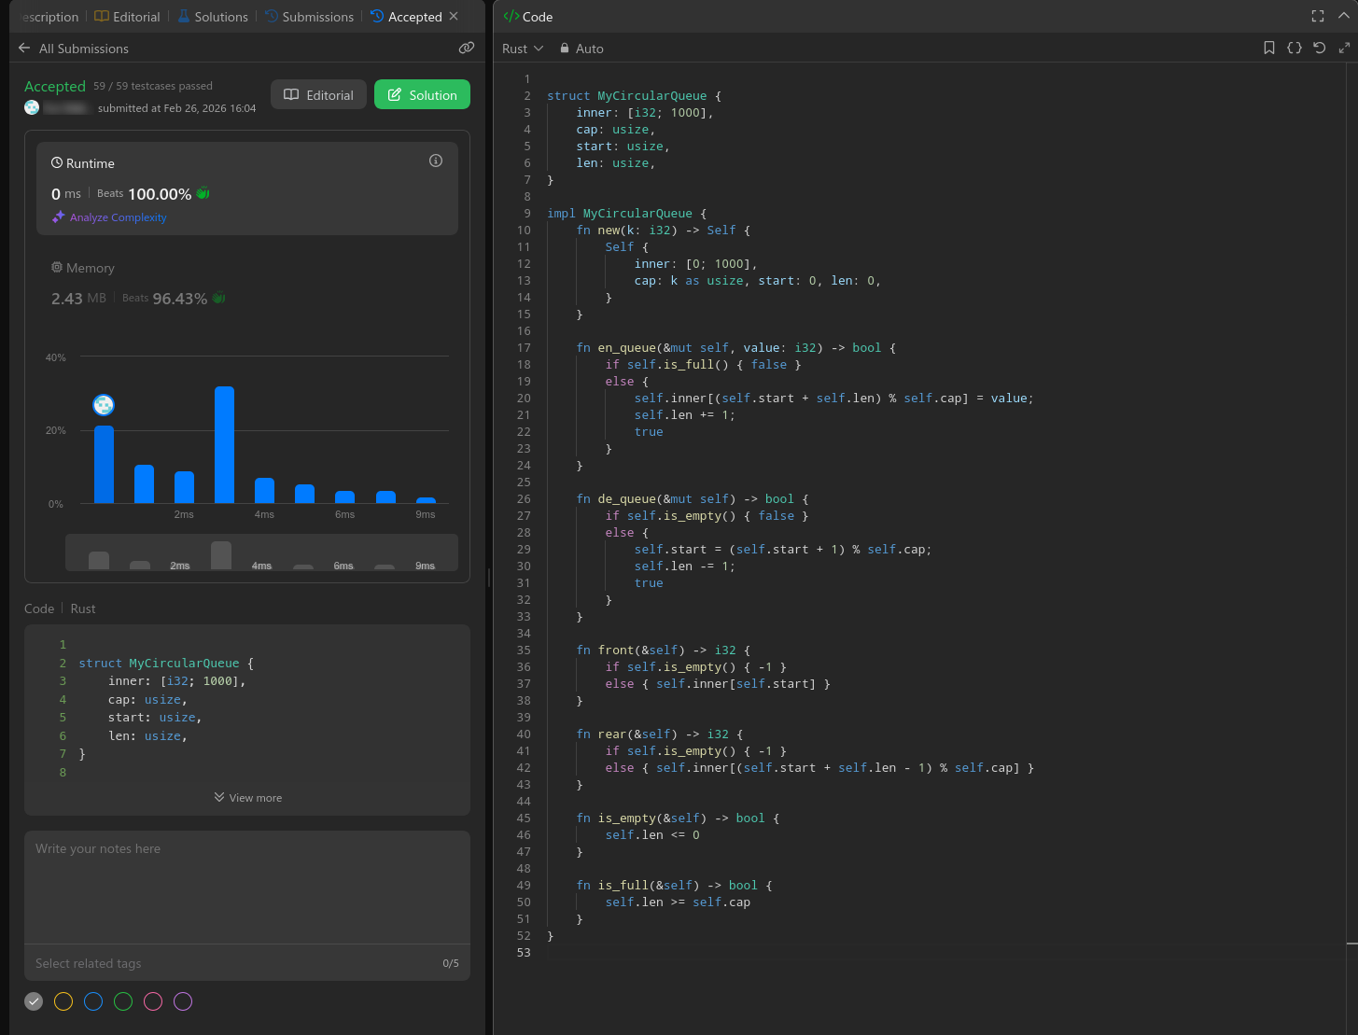The width and height of the screenshot is (1358, 1035).
Task: Select the green color tag circle
Action: (x=123, y=1001)
